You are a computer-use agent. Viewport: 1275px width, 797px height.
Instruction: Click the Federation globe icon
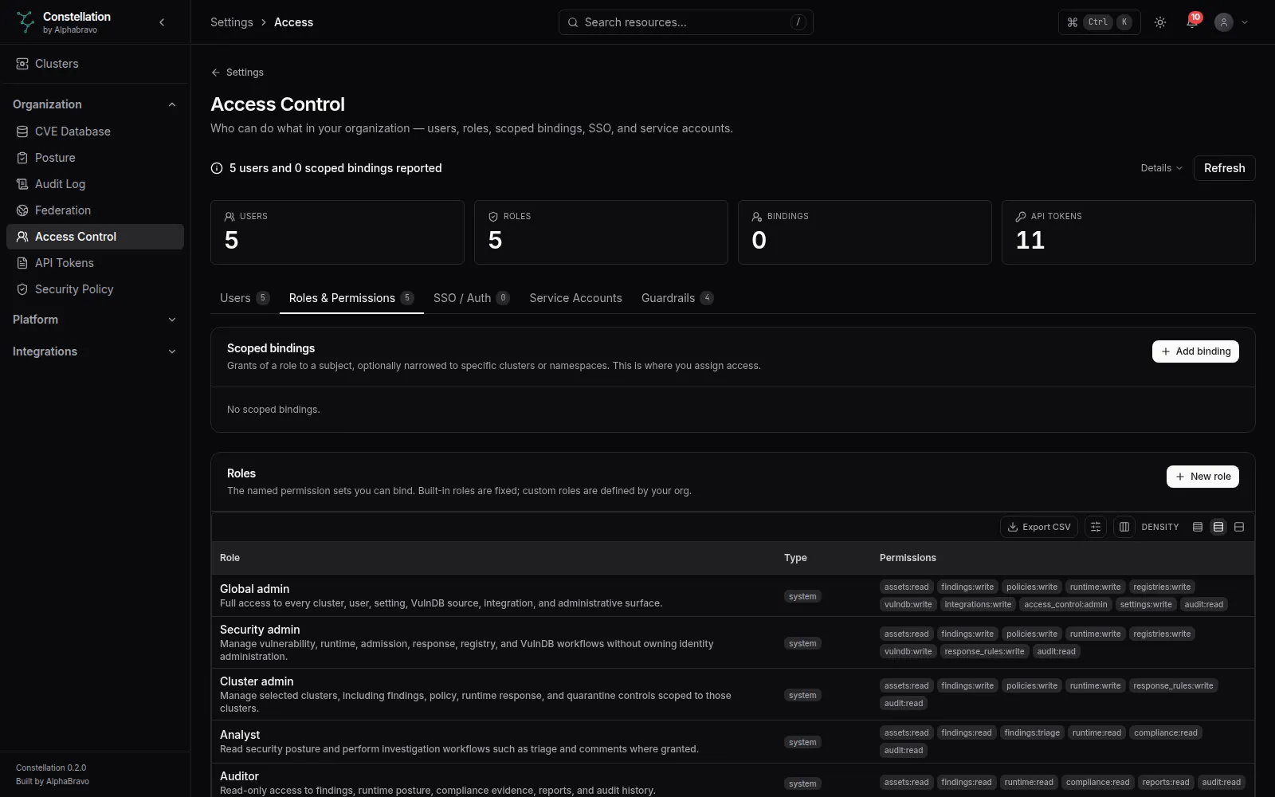coord(22,210)
